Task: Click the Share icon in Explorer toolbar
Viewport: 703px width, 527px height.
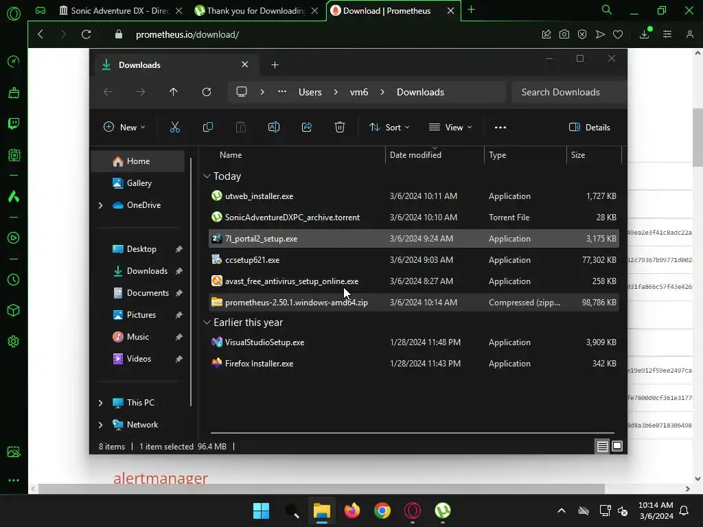Action: (307, 127)
